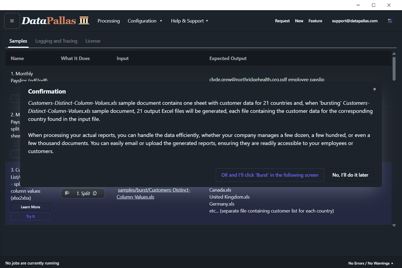This screenshot has width=402, height=268.
Task: Confirm with OK and I'll click 'Burst' button
Action: click(270, 175)
